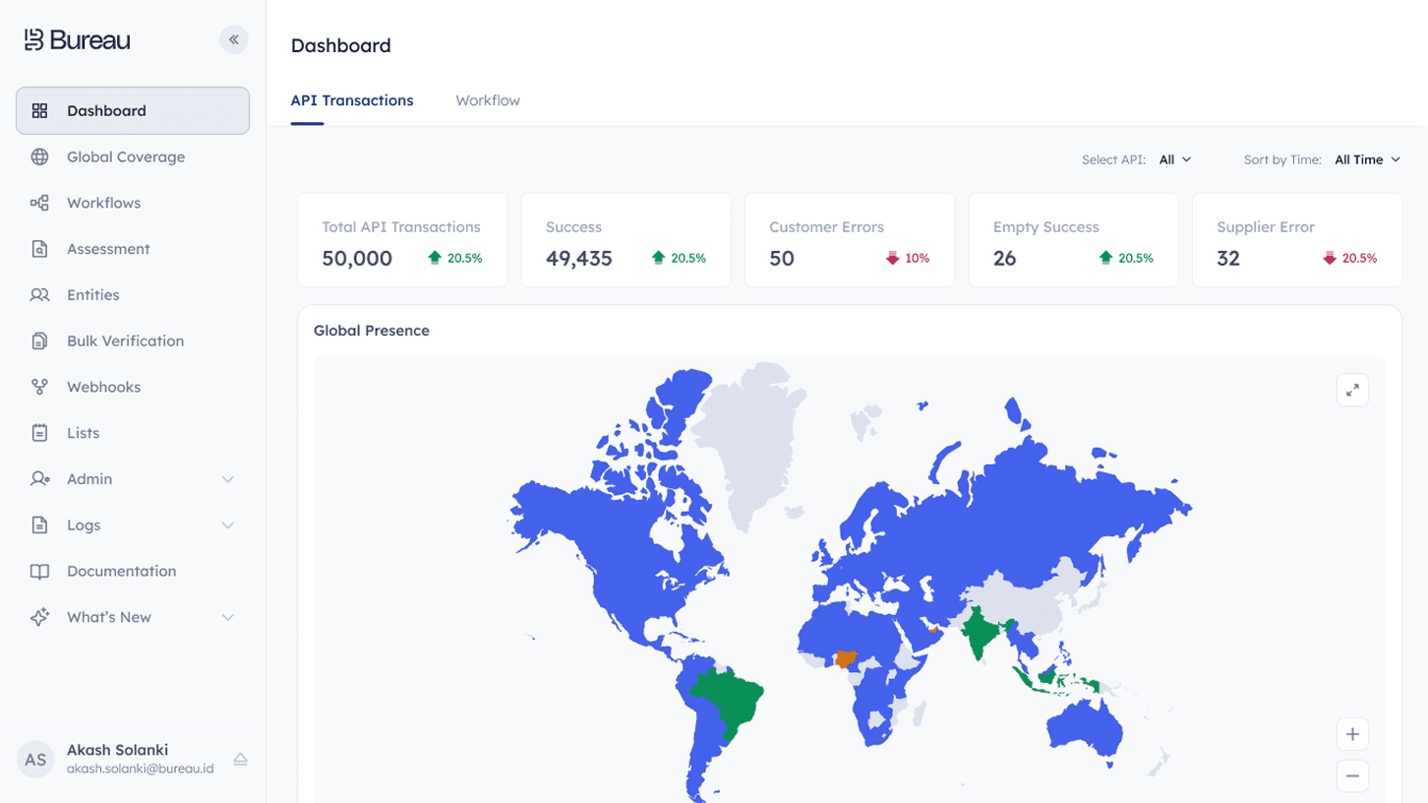Click the Customer Errors value 50

pyautogui.click(x=782, y=258)
